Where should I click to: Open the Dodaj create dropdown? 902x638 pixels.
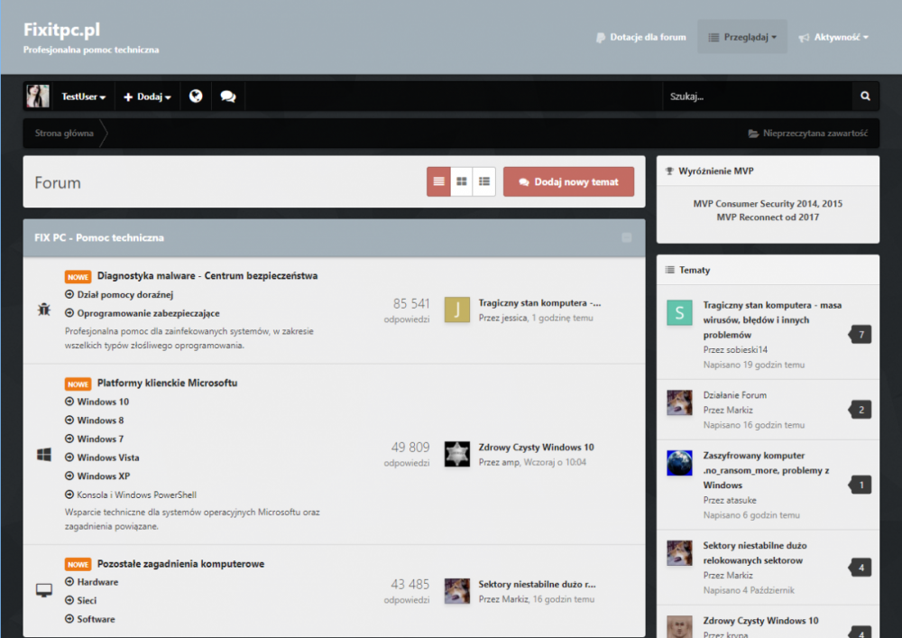147,97
